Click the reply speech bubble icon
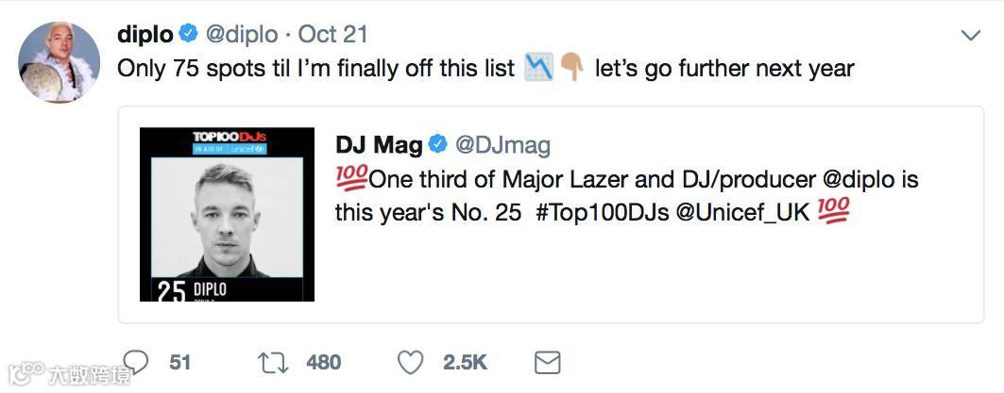 click(x=138, y=362)
